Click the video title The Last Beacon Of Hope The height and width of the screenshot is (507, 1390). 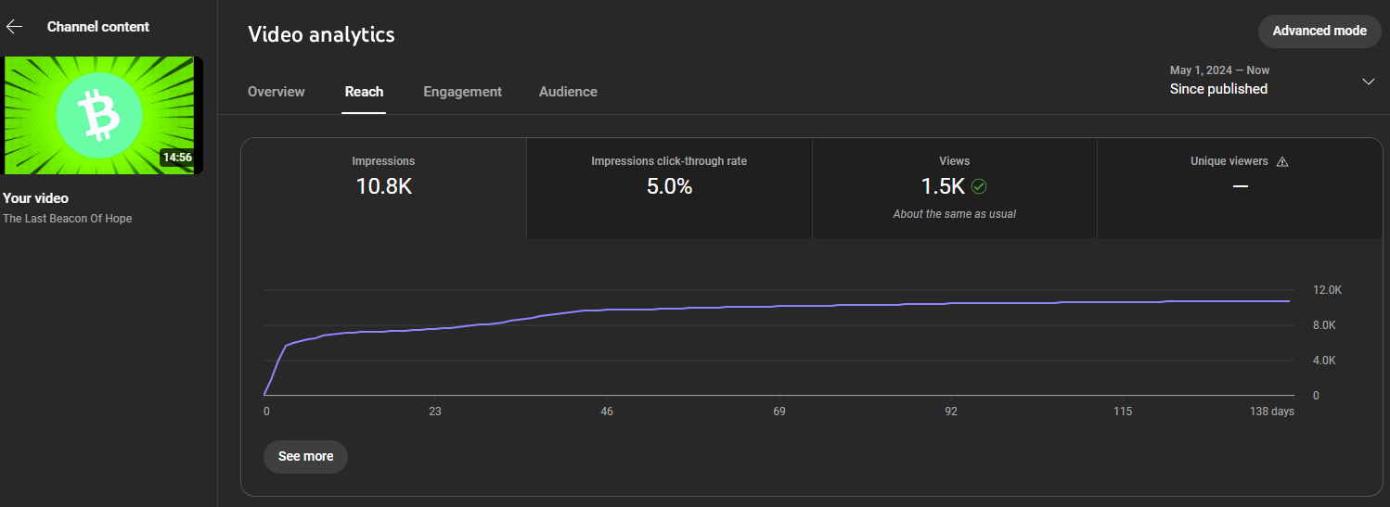[68, 219]
